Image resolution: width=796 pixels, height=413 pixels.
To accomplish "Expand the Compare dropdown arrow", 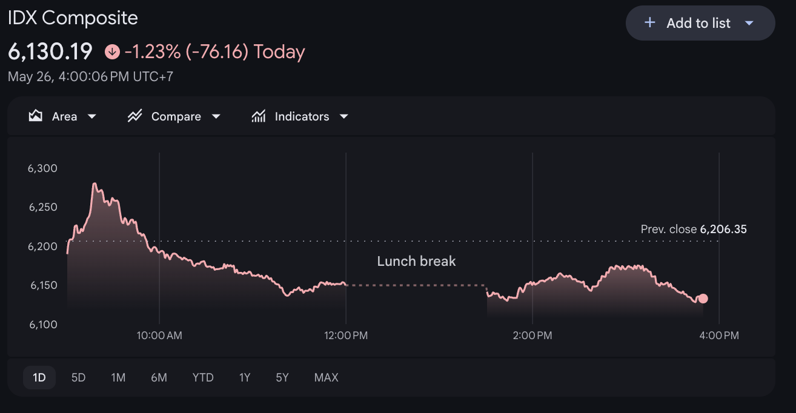I will point(216,116).
